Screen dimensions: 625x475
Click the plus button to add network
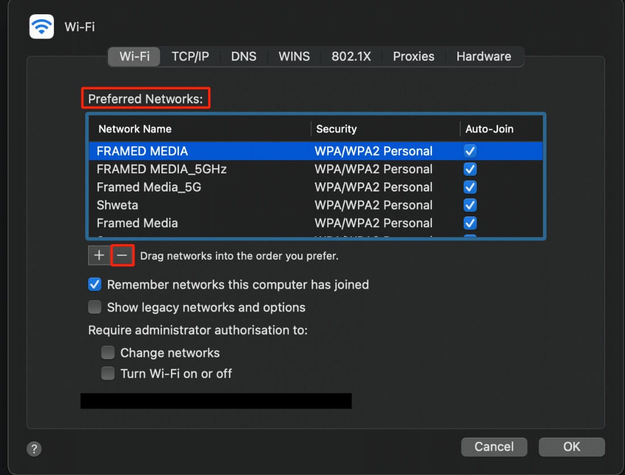(99, 256)
